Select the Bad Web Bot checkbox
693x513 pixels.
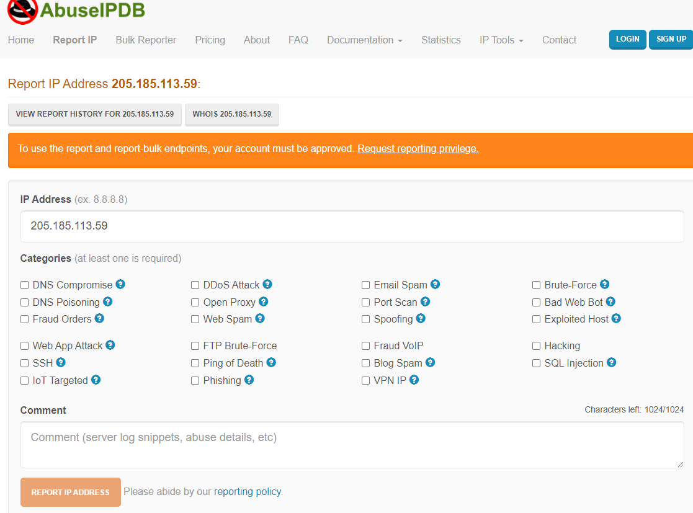tap(537, 302)
